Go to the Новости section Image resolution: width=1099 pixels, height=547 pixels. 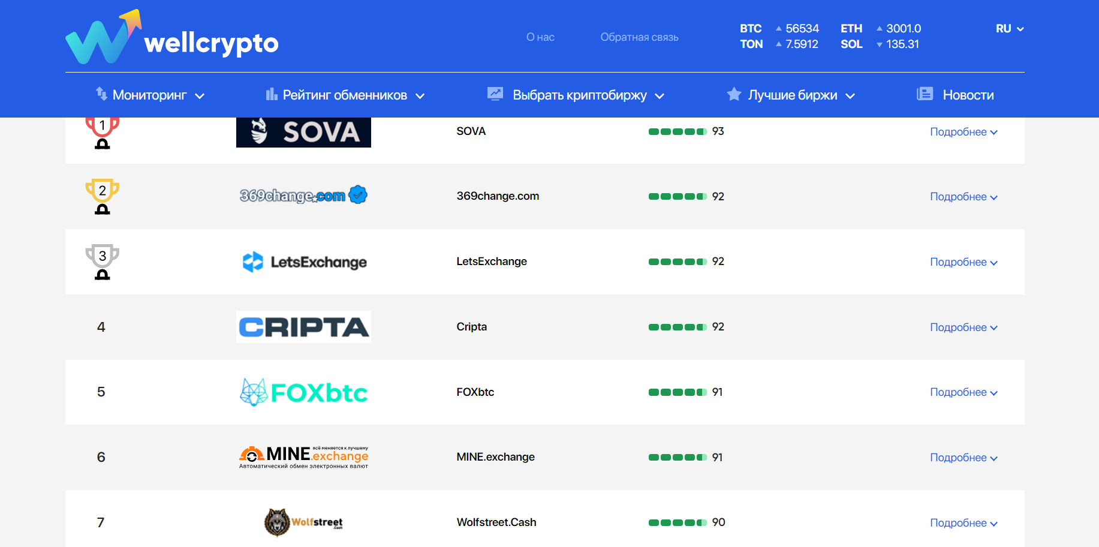point(955,95)
